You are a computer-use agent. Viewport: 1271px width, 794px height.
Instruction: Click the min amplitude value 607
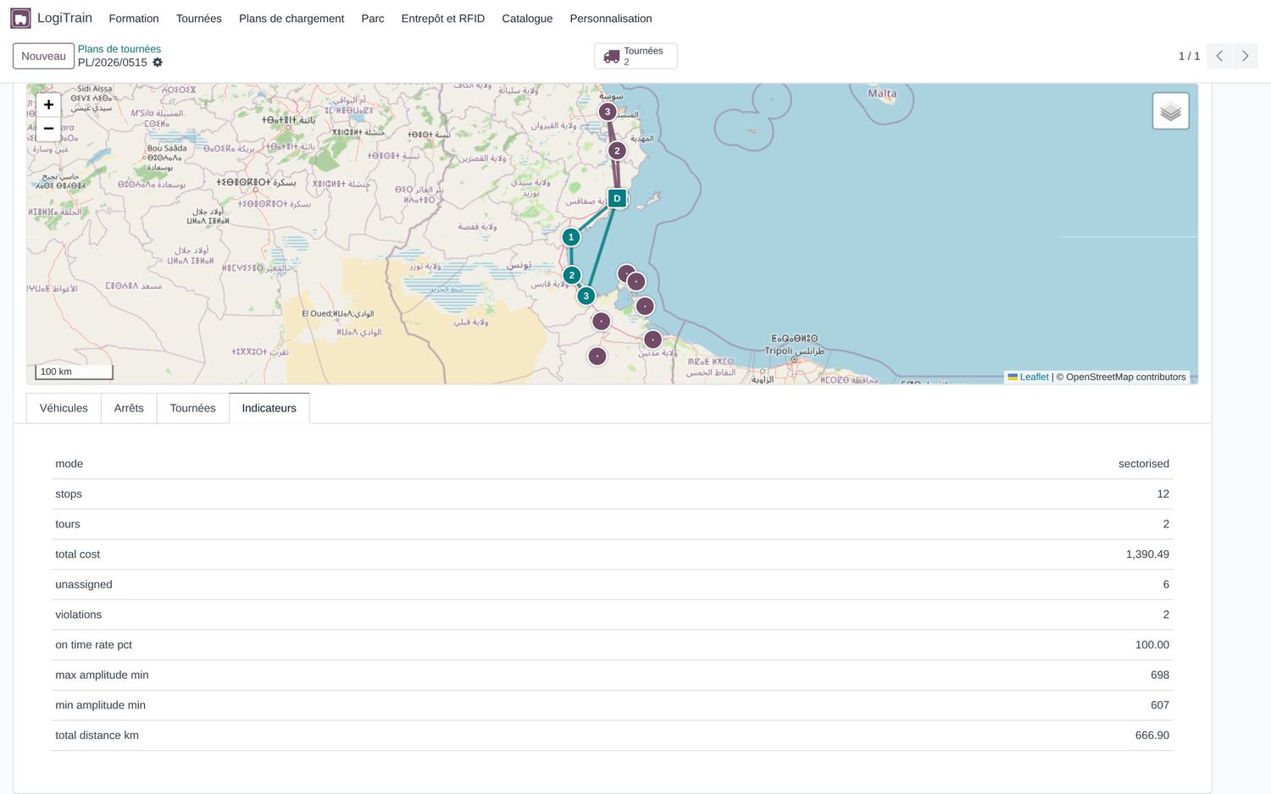[x=1160, y=705]
